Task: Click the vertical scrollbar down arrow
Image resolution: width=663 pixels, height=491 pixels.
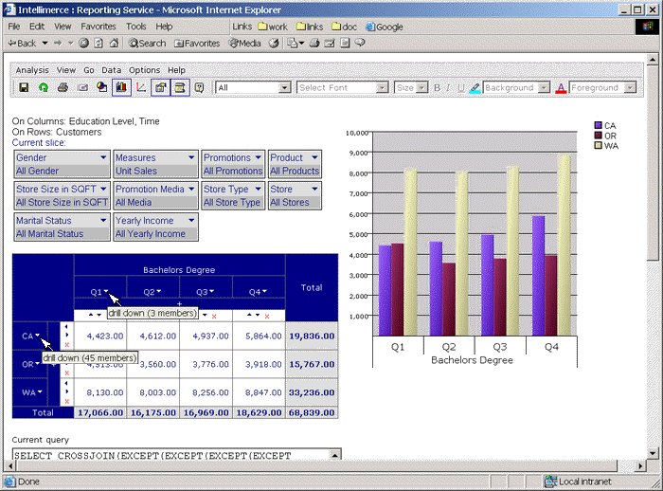Action: tap(653, 454)
